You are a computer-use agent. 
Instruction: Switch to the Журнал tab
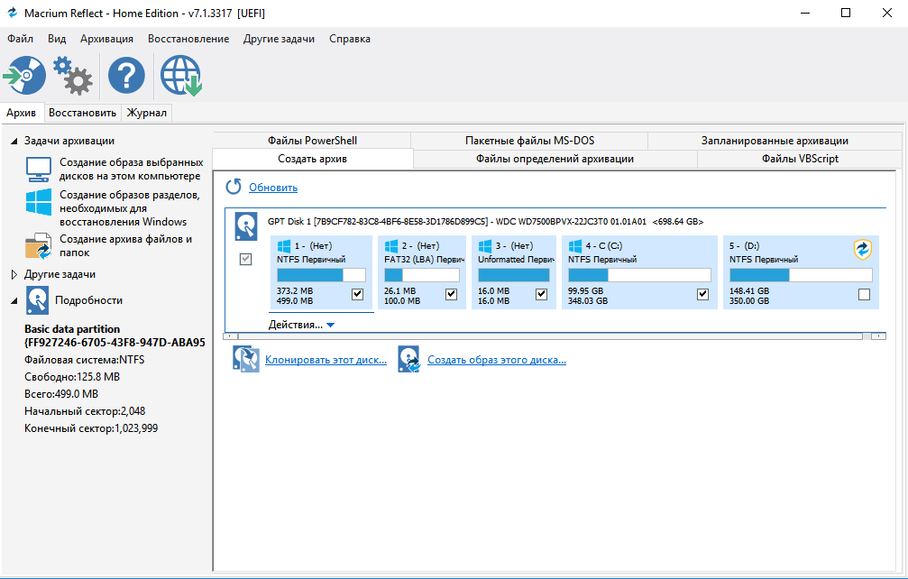(x=146, y=113)
